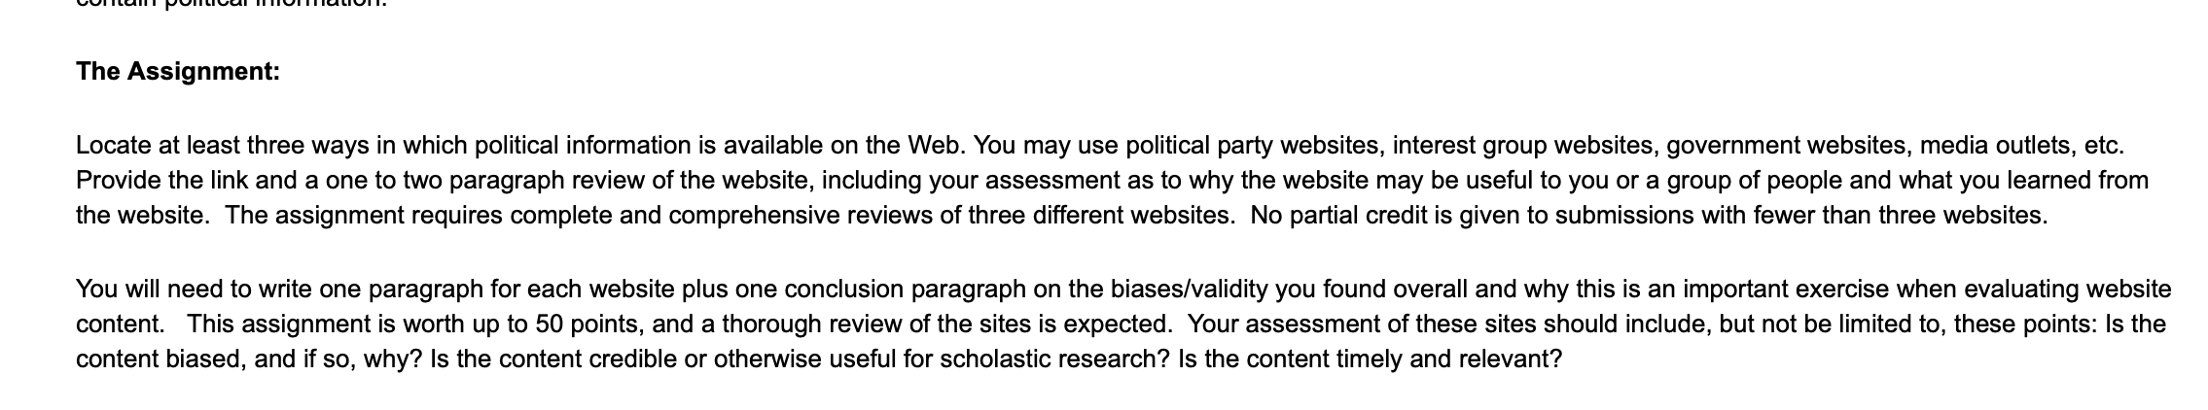This screenshot has height=410, width=2208.
Task: Click the words "Provide the link"
Action: point(160,181)
